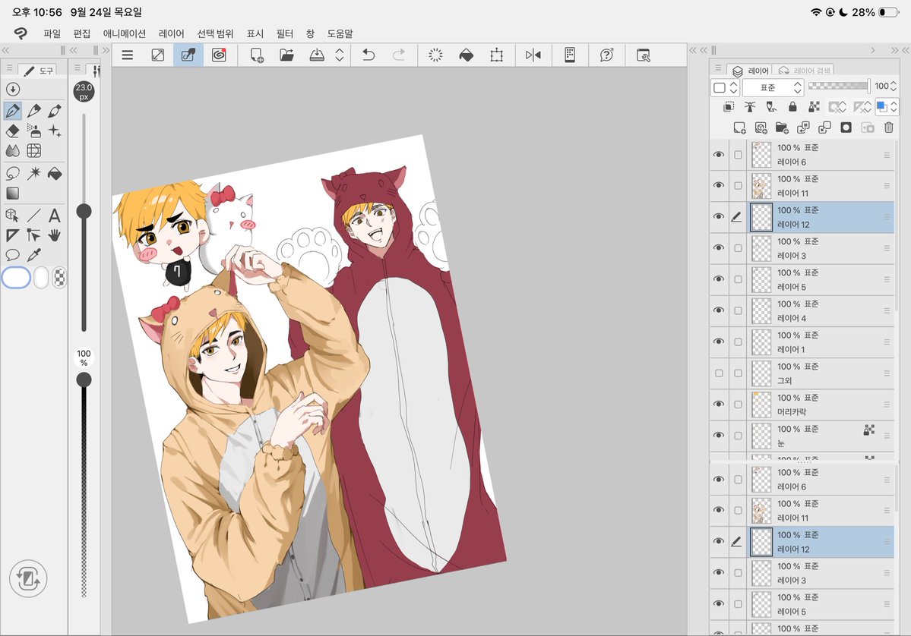The height and width of the screenshot is (636, 911).
Task: Switch to the 레이어 검색 tab
Action: pyautogui.click(x=805, y=71)
